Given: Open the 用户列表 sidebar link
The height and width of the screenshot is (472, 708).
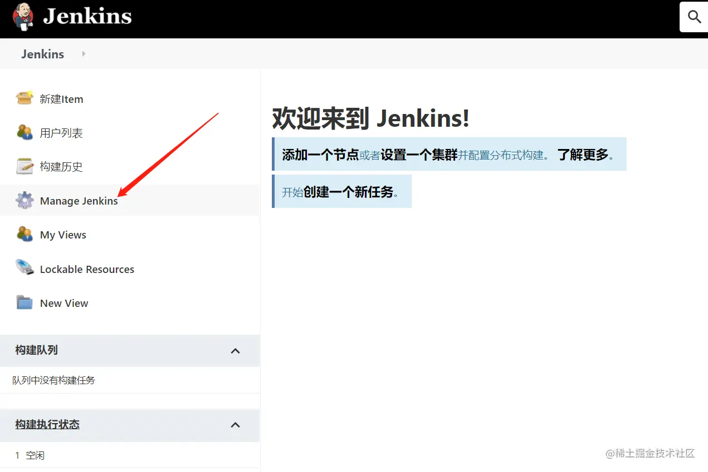Looking at the screenshot, I should 61,133.
